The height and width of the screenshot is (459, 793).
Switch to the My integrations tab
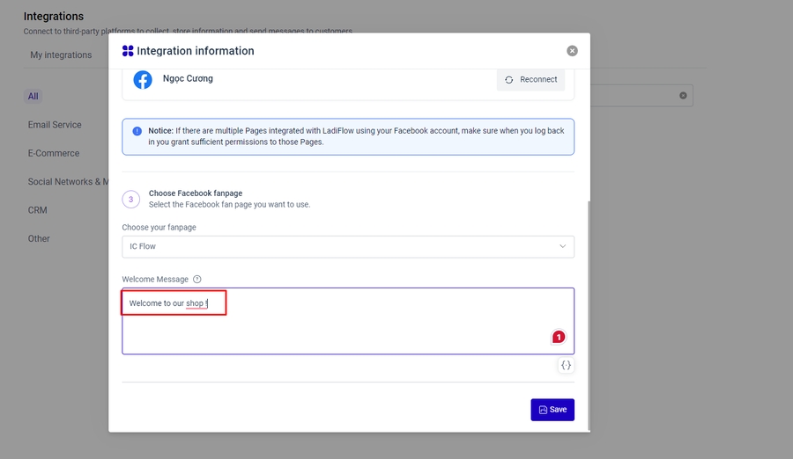61,55
